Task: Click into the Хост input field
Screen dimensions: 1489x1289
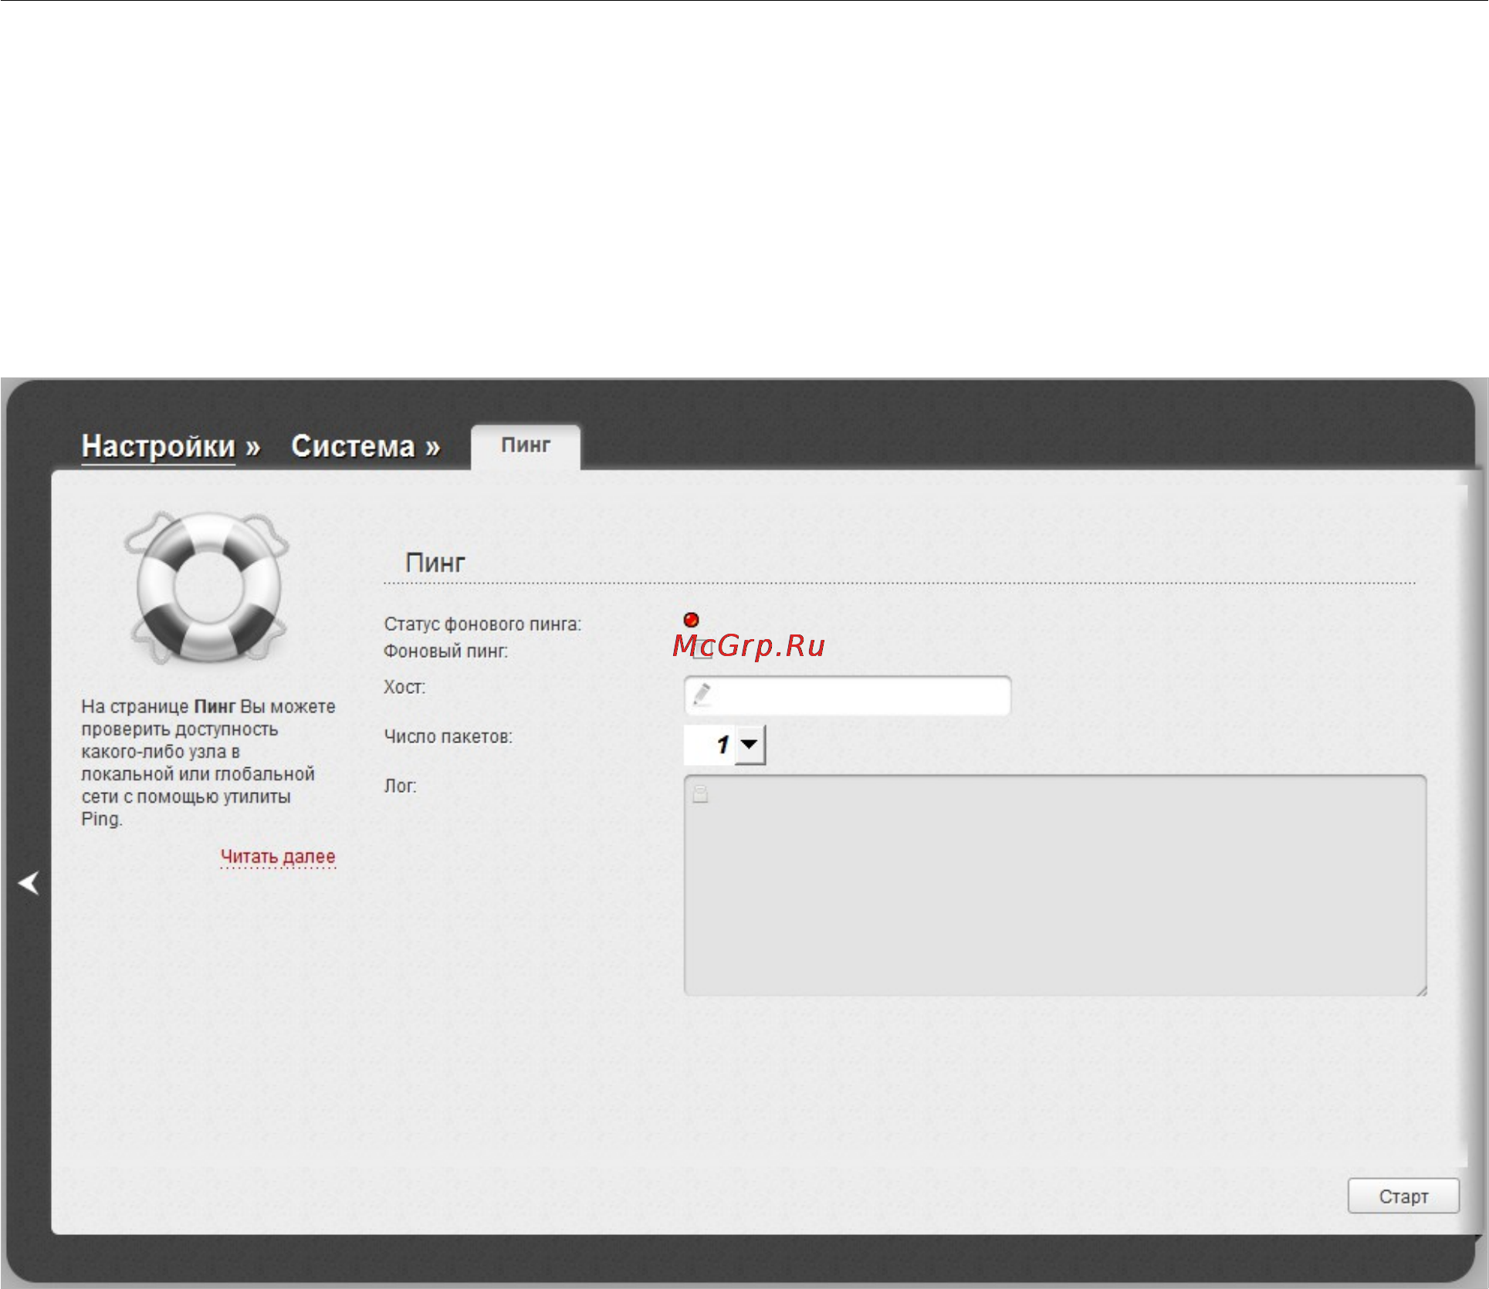Action: point(848,695)
